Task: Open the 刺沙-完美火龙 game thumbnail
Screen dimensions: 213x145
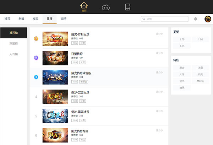Action: pyautogui.click(x=55, y=97)
